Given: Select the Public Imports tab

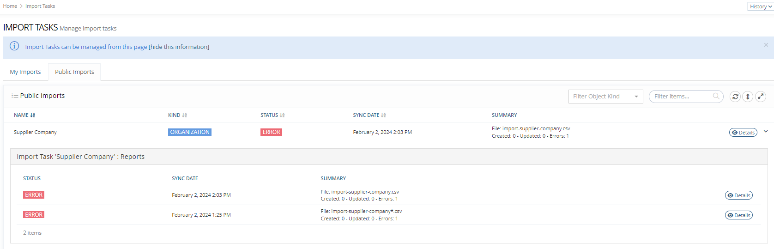Looking at the screenshot, I should 74,72.
